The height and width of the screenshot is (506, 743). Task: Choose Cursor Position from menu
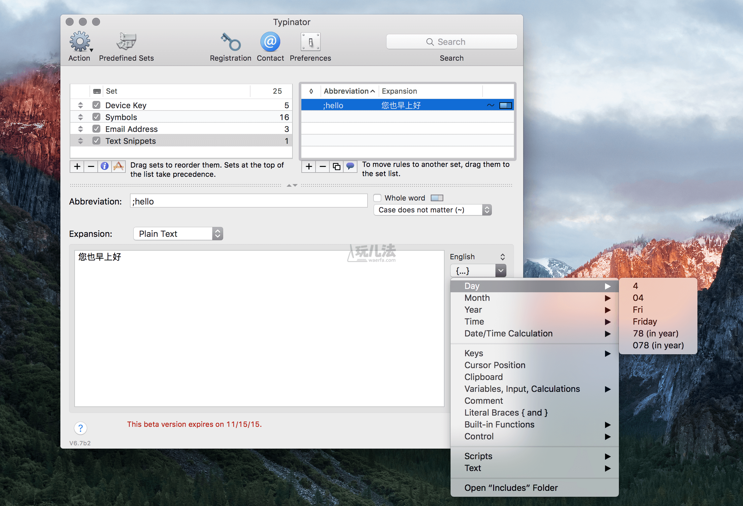pyautogui.click(x=534, y=365)
